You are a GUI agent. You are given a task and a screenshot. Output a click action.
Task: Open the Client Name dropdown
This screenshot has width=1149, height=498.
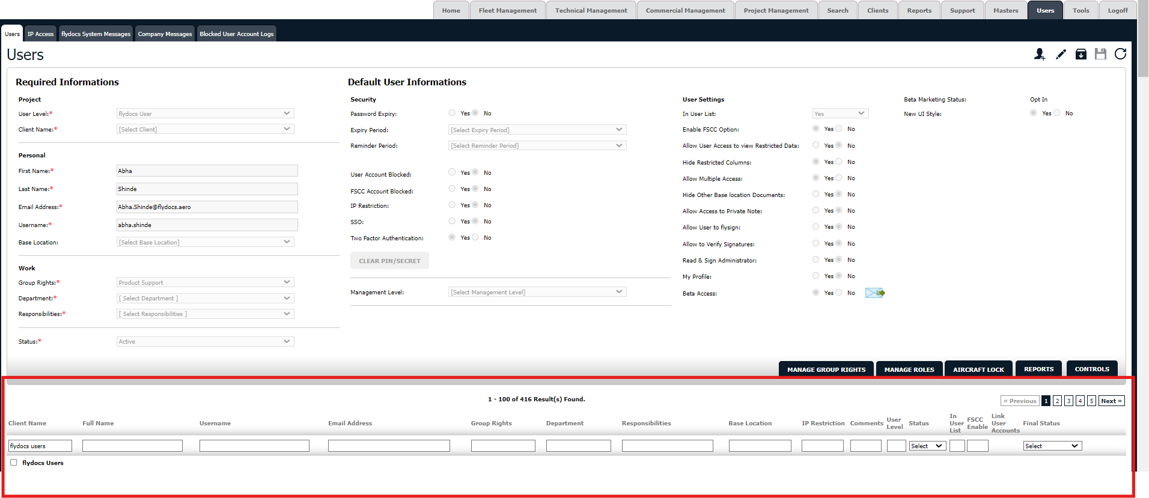[x=206, y=129]
